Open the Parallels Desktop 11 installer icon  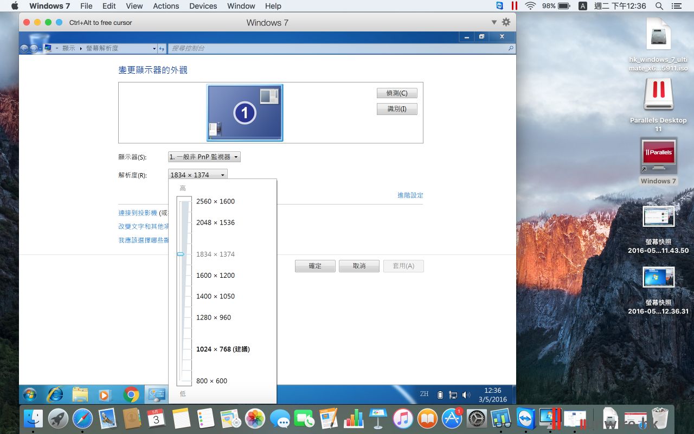(x=658, y=95)
